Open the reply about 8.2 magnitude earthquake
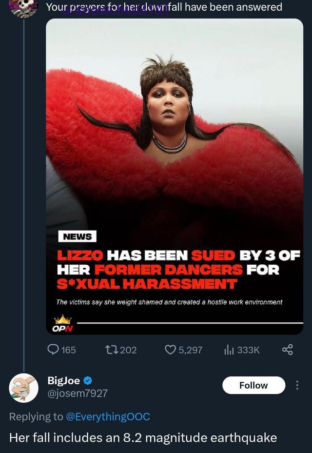 tap(143, 437)
